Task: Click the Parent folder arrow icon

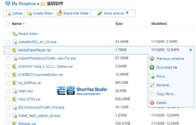Action: tap(15, 34)
